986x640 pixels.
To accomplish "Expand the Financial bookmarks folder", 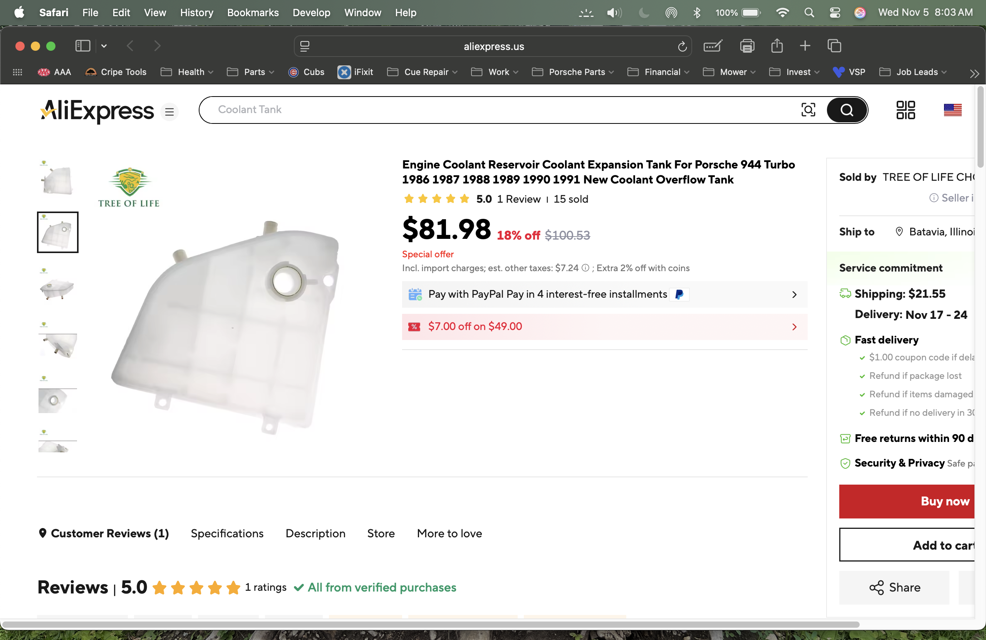I will [x=659, y=72].
